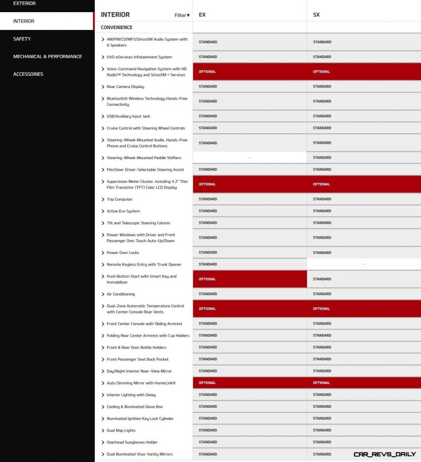Click SX 'STANDARD' cell for Power Door Locks

(x=364, y=252)
